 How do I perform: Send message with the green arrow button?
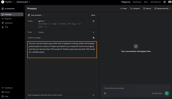(x=167, y=93)
